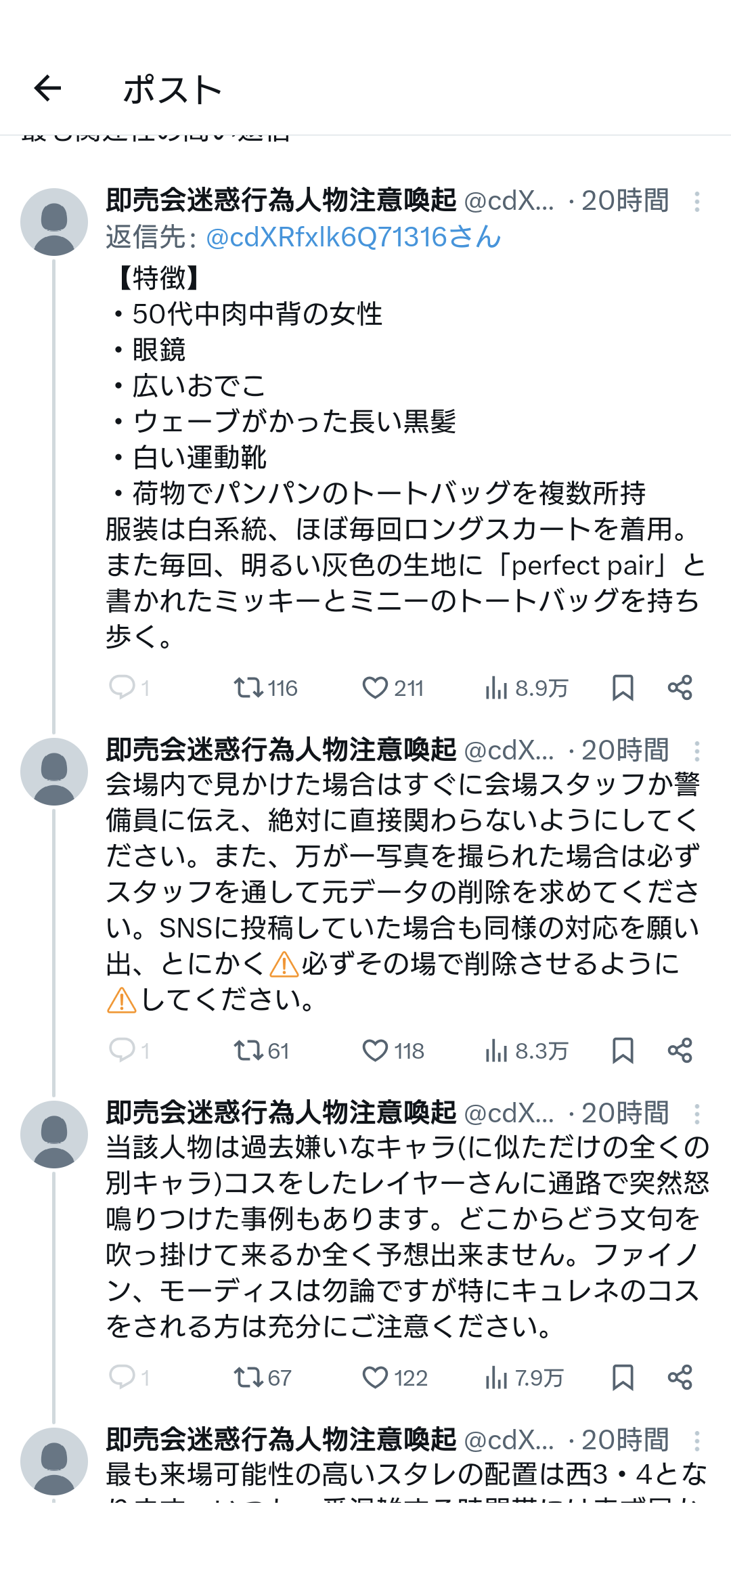The image size is (731, 1584).
Task: Tap the back arrow in the header
Action: (x=47, y=88)
